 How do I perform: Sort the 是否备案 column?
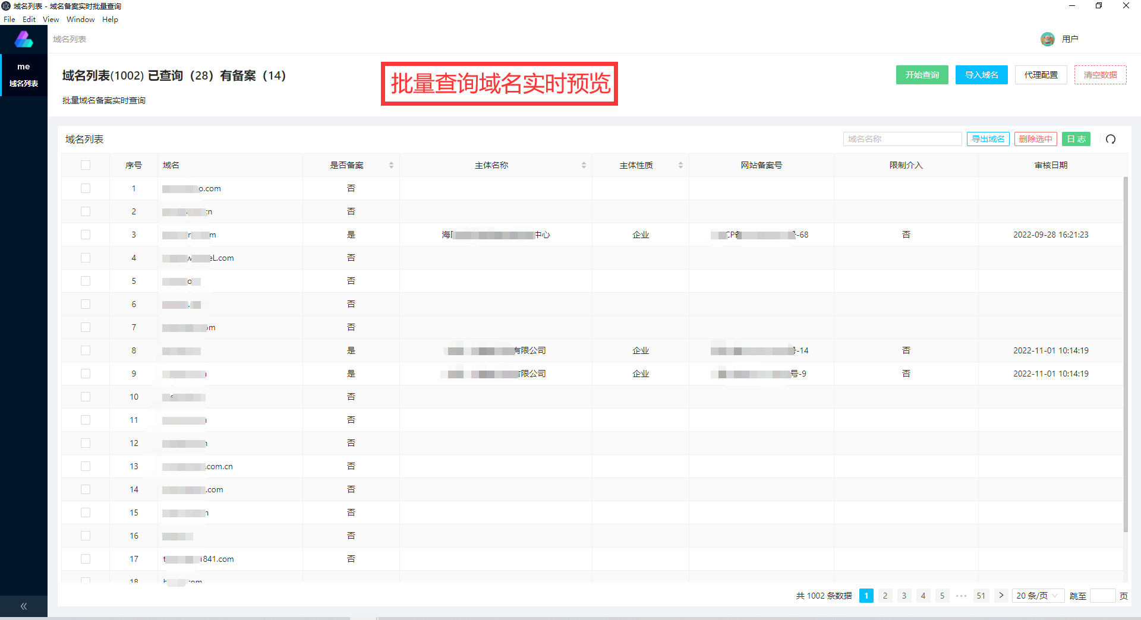pos(391,165)
